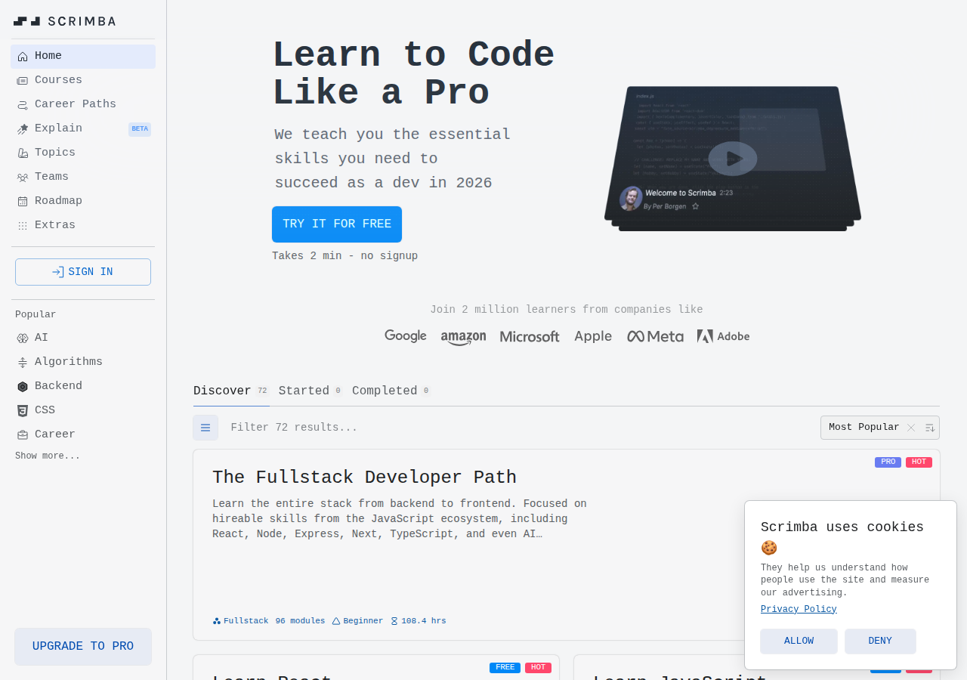This screenshot has height=680, width=967.
Task: Expand Show more popular topics
Action: (48, 456)
